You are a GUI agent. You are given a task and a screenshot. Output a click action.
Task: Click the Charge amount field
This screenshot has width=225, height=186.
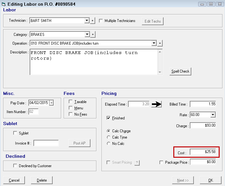(203, 125)
